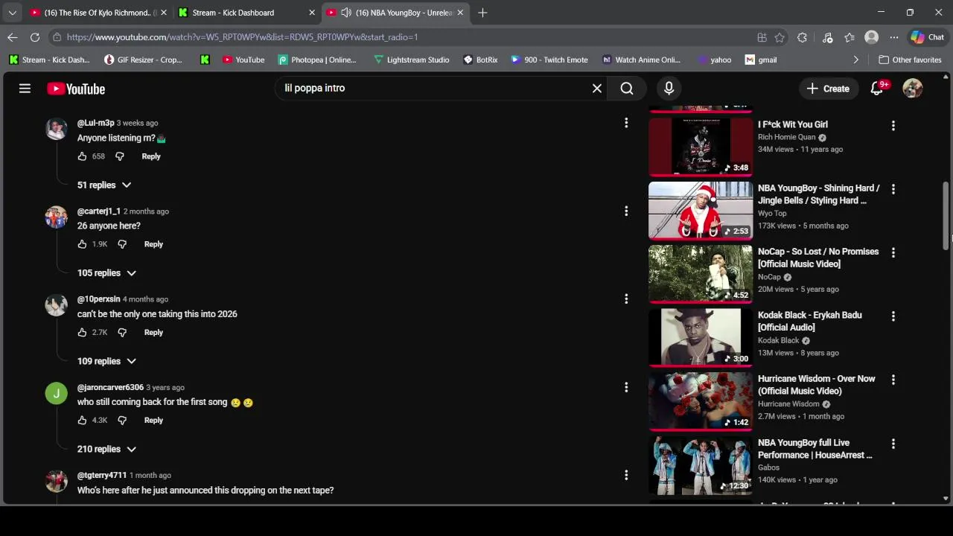Open Kodak Black Erykah Badu video title
The height and width of the screenshot is (536, 953).
tap(810, 321)
